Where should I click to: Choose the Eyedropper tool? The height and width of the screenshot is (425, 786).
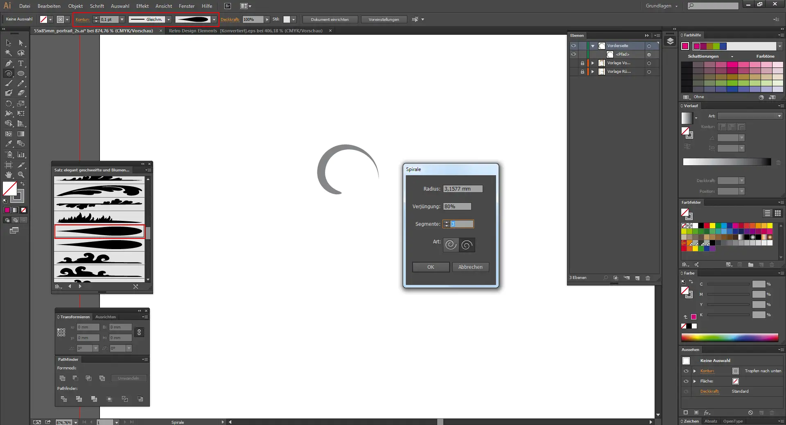(9, 144)
